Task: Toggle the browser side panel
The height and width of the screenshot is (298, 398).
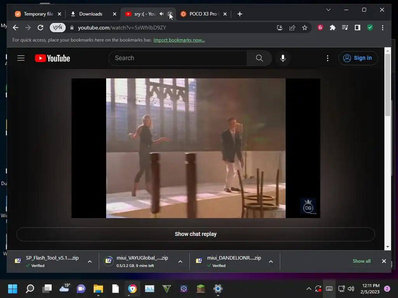Action: pyautogui.click(x=358, y=28)
